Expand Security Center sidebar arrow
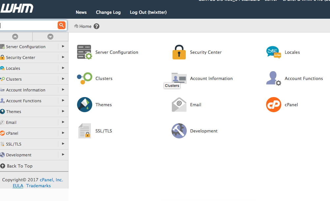This screenshot has width=330, height=201. (x=63, y=57)
